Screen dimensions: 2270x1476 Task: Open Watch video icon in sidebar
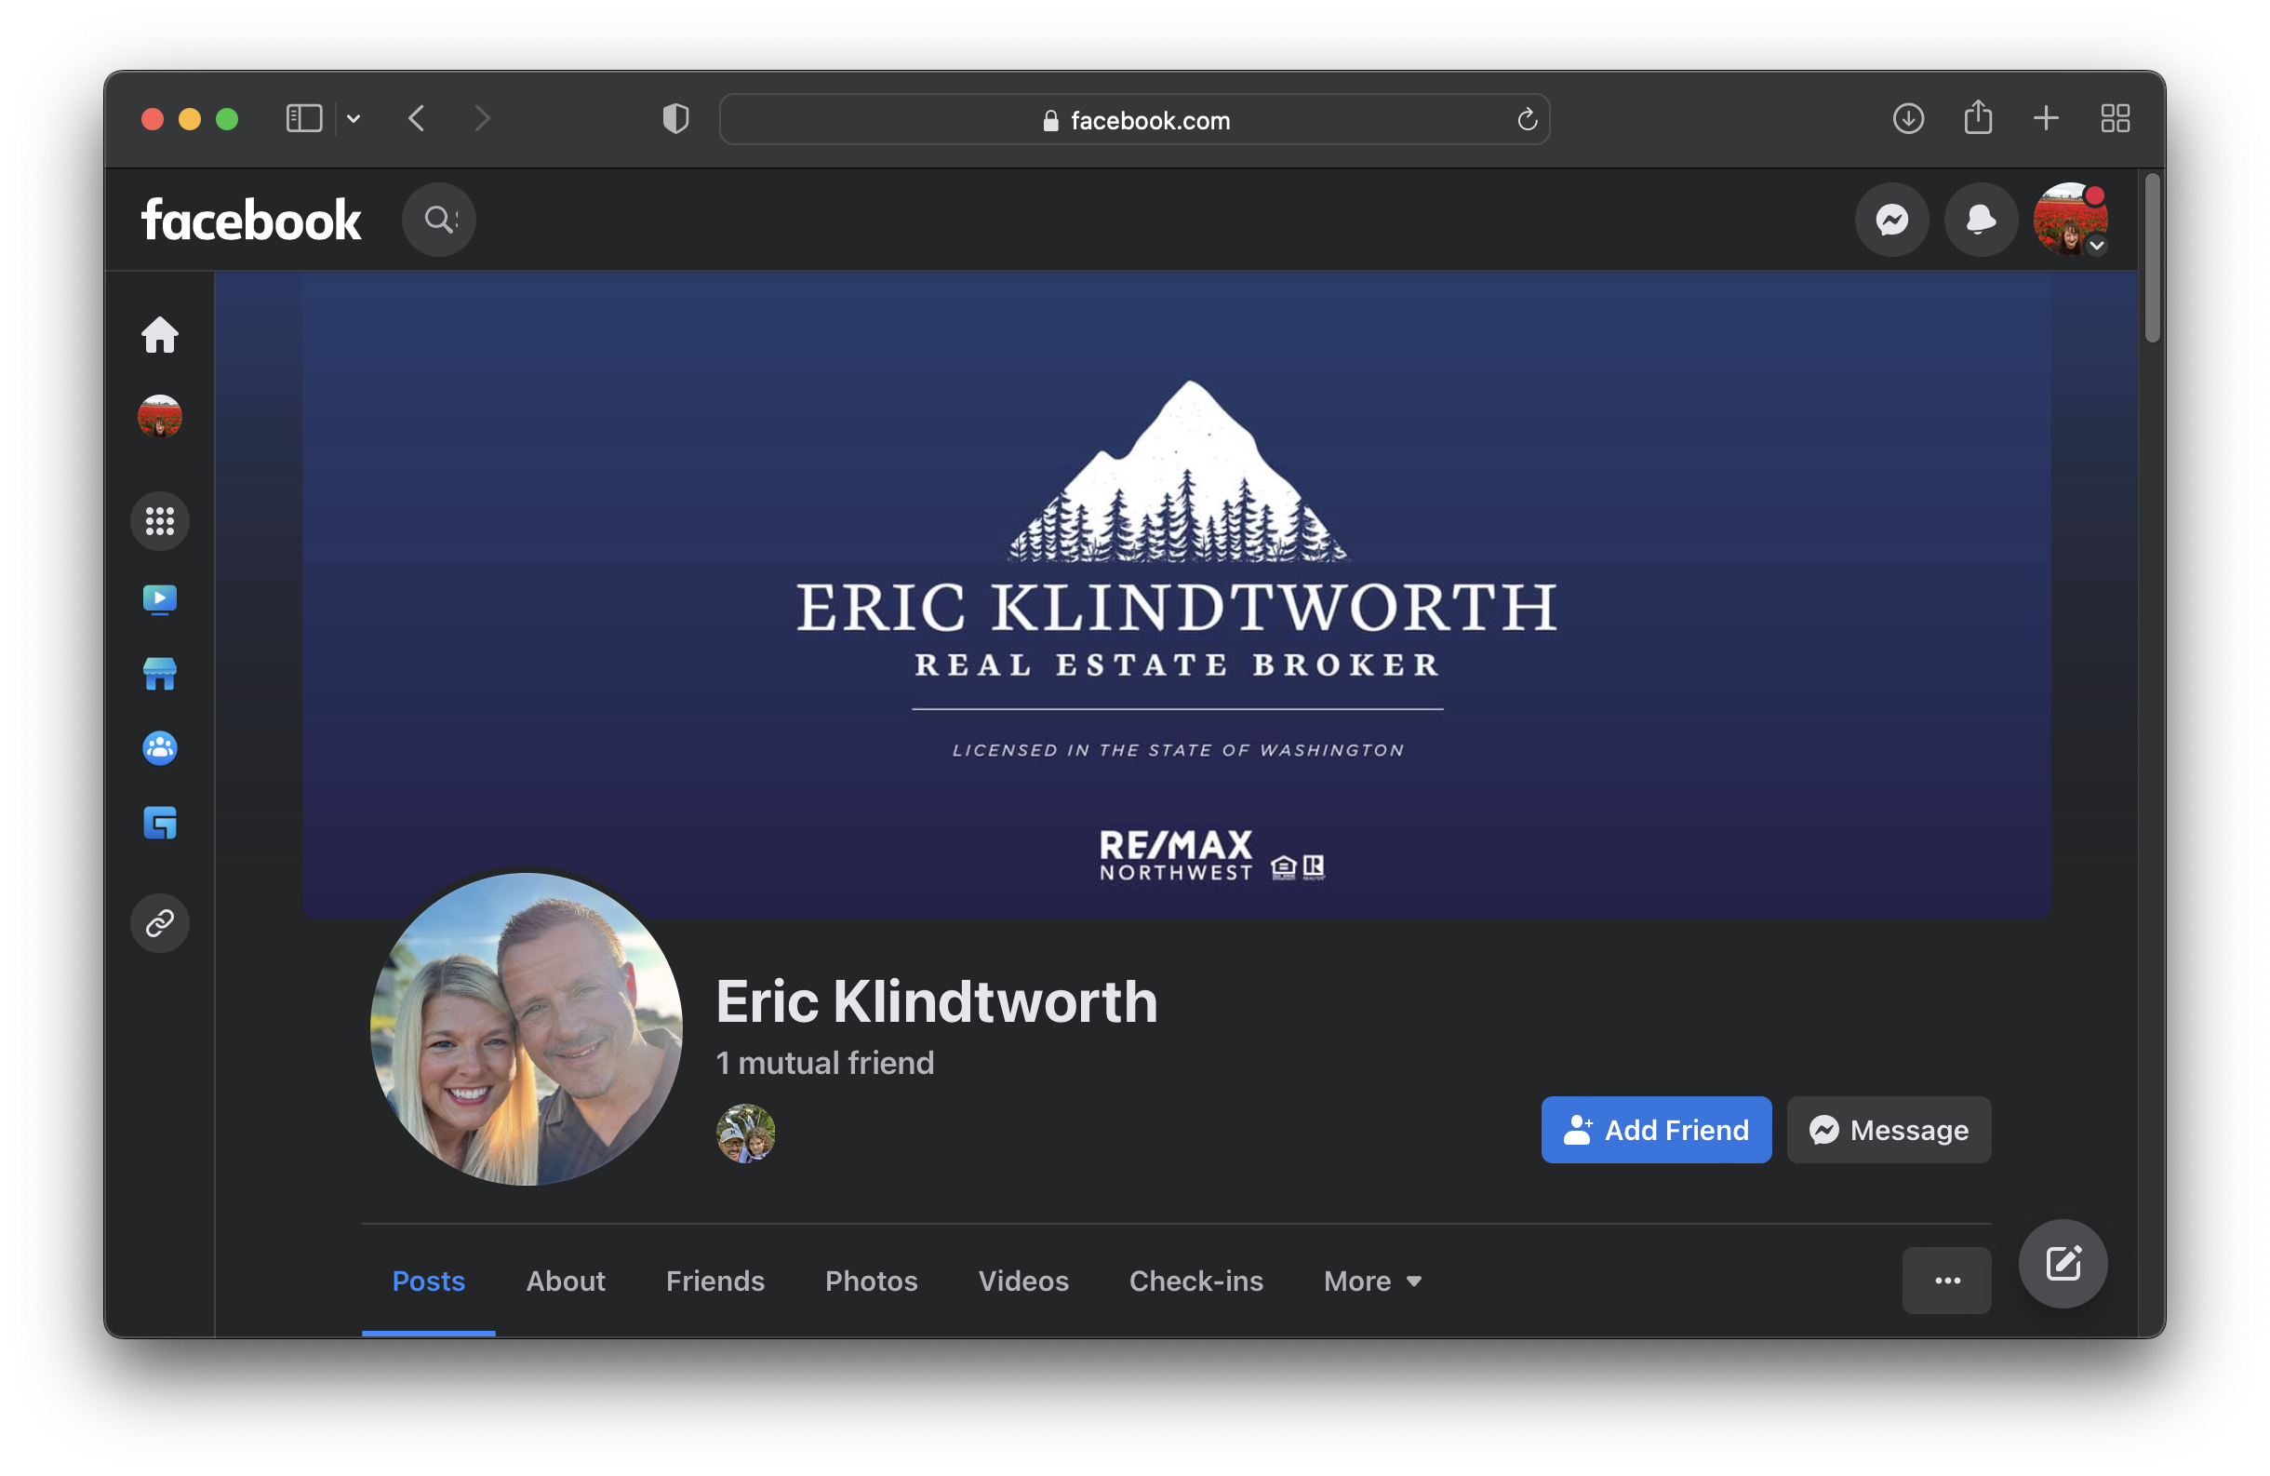click(160, 600)
